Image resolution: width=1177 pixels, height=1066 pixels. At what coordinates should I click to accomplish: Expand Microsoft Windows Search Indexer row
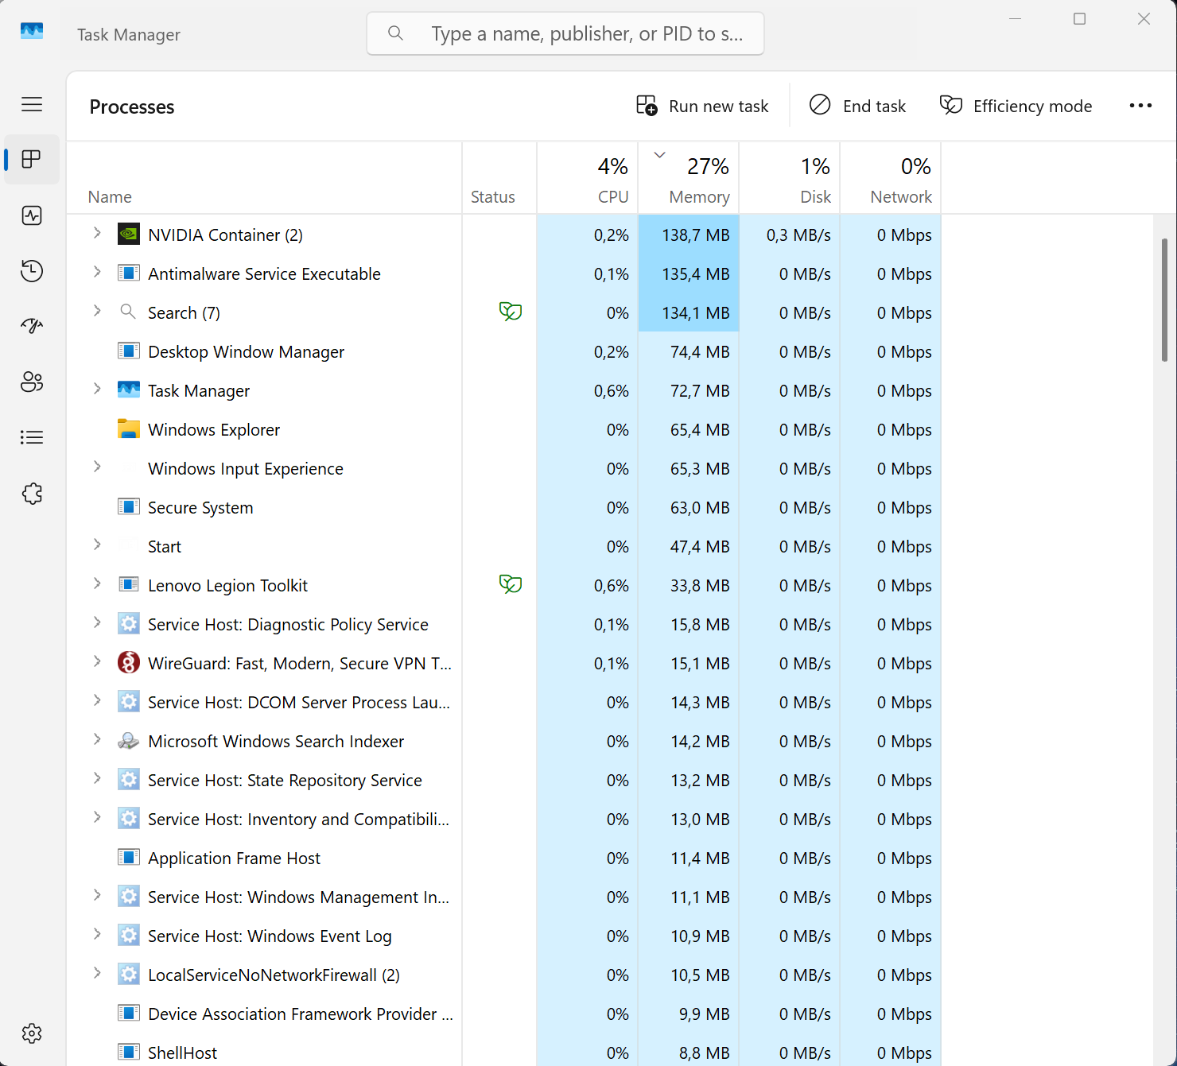97,739
